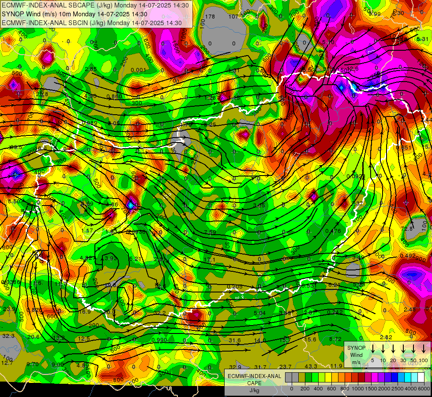Click the 0.205 value on the map
Screen dimensions: 432x397
[x=235, y=287]
